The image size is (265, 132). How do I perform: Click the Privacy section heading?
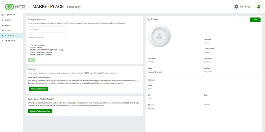pyautogui.click(x=32, y=69)
